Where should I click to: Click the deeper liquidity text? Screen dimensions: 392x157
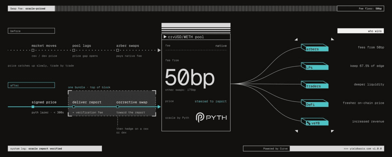(x=368, y=84)
